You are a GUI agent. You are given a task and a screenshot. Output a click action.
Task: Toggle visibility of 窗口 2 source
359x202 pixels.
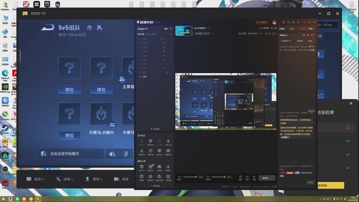[x=167, y=64]
